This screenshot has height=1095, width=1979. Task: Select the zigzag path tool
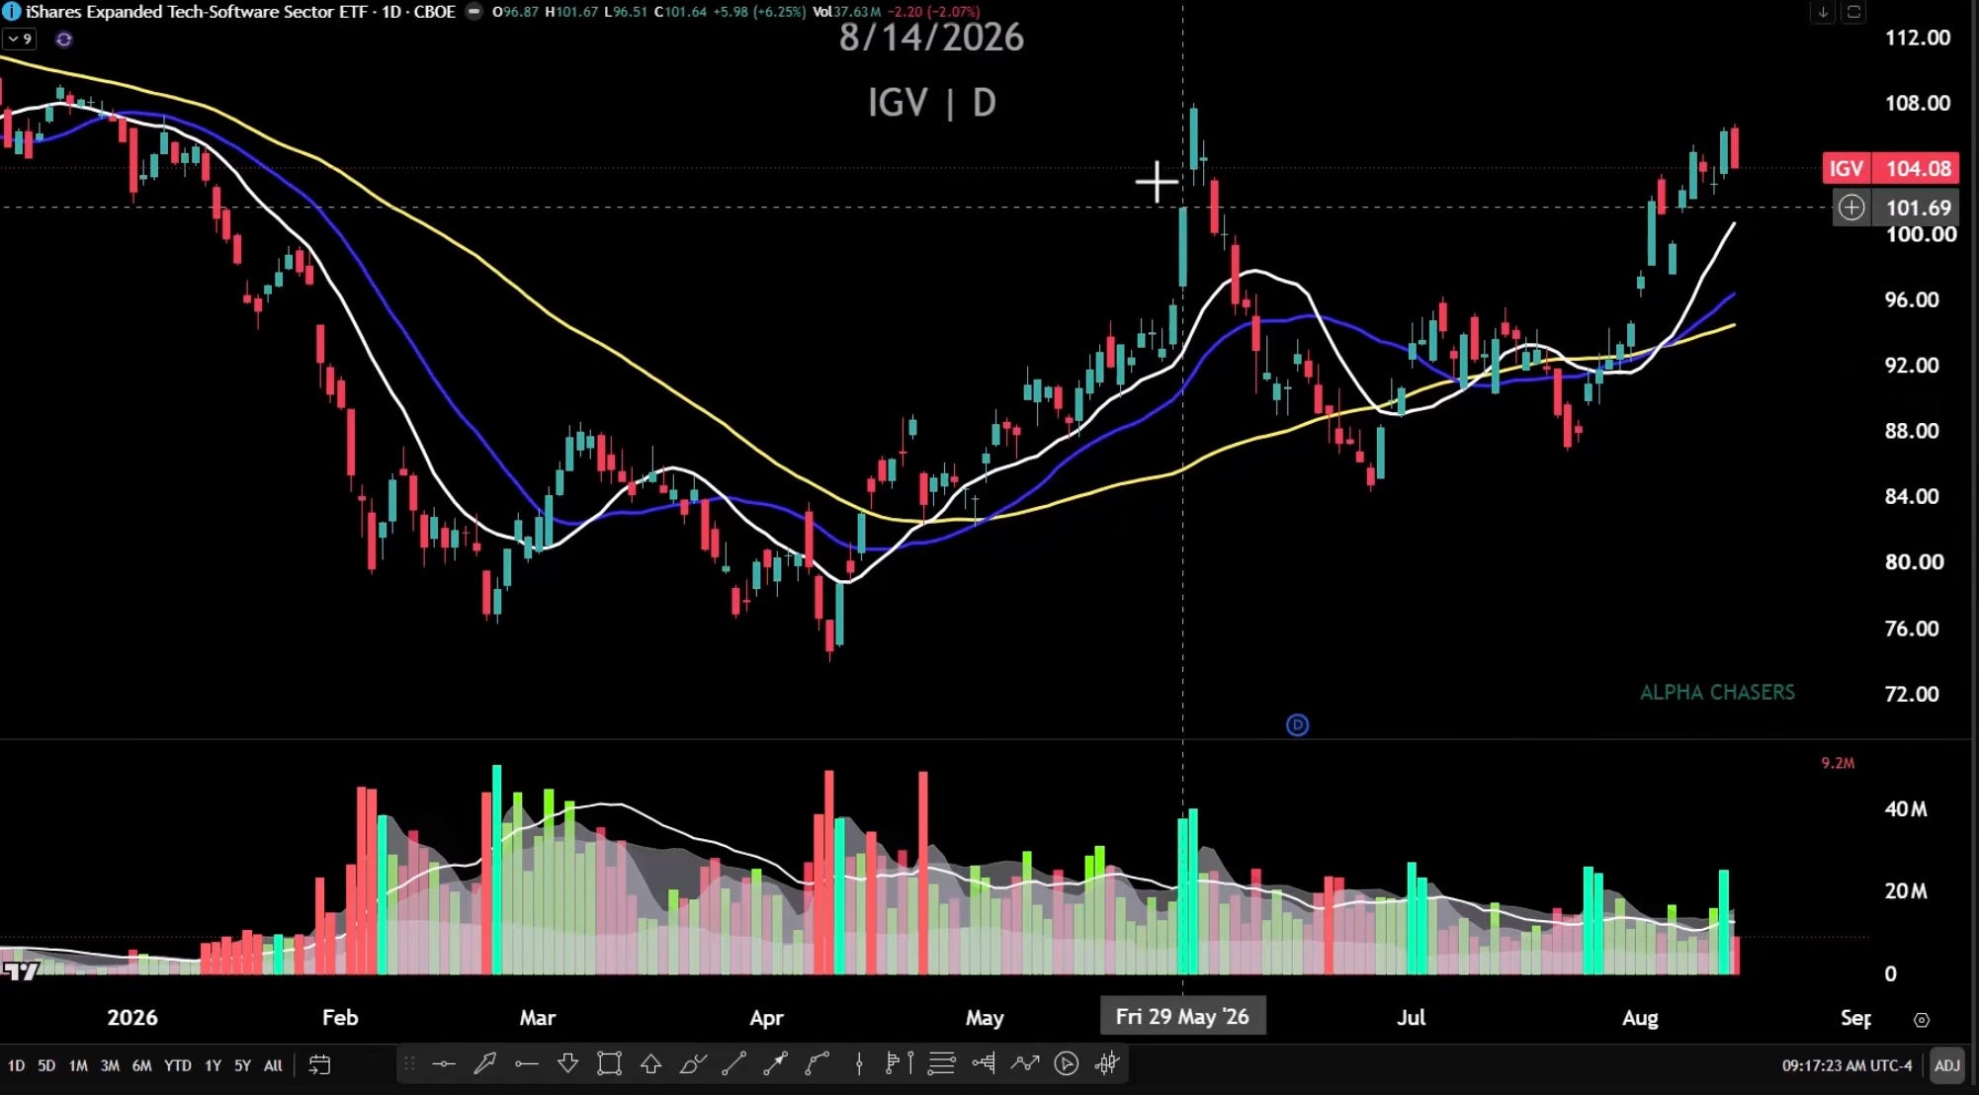coord(1025,1064)
